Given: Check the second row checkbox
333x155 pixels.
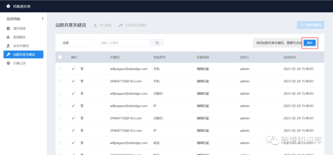Looking at the screenshot, I should click(x=60, y=81).
